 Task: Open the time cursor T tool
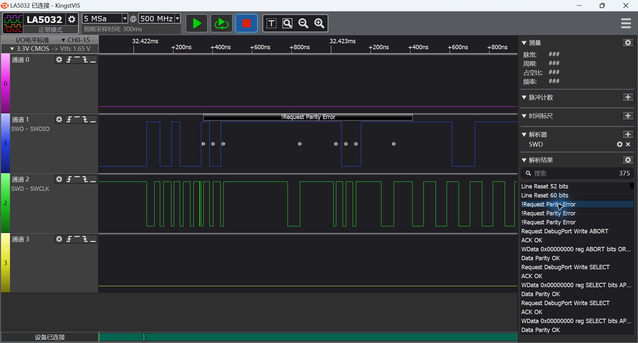pyautogui.click(x=271, y=23)
